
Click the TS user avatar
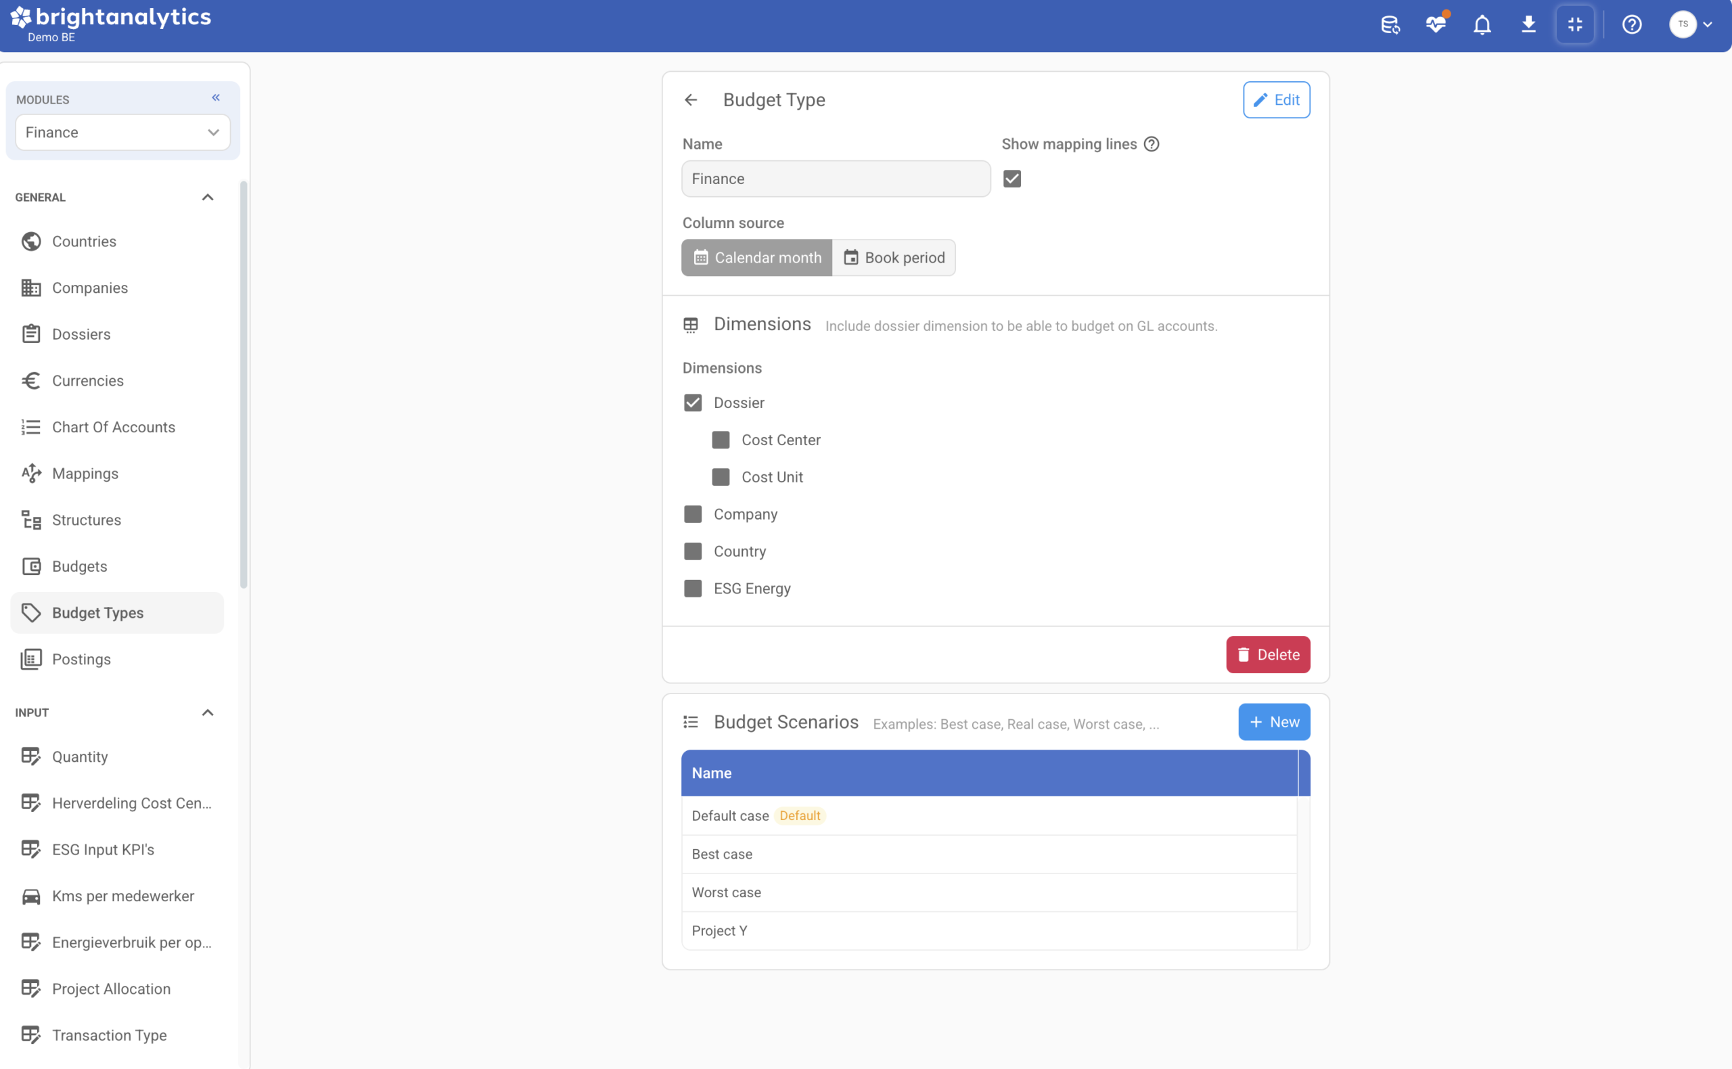tap(1683, 24)
